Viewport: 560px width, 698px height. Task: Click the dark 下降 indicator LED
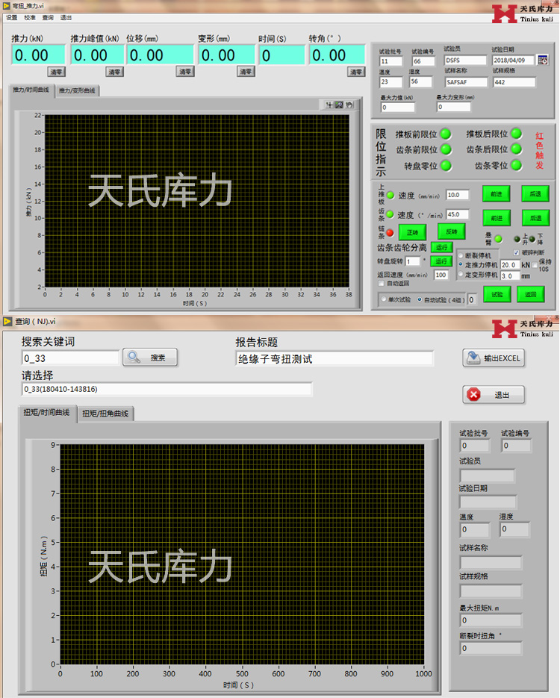532,239
